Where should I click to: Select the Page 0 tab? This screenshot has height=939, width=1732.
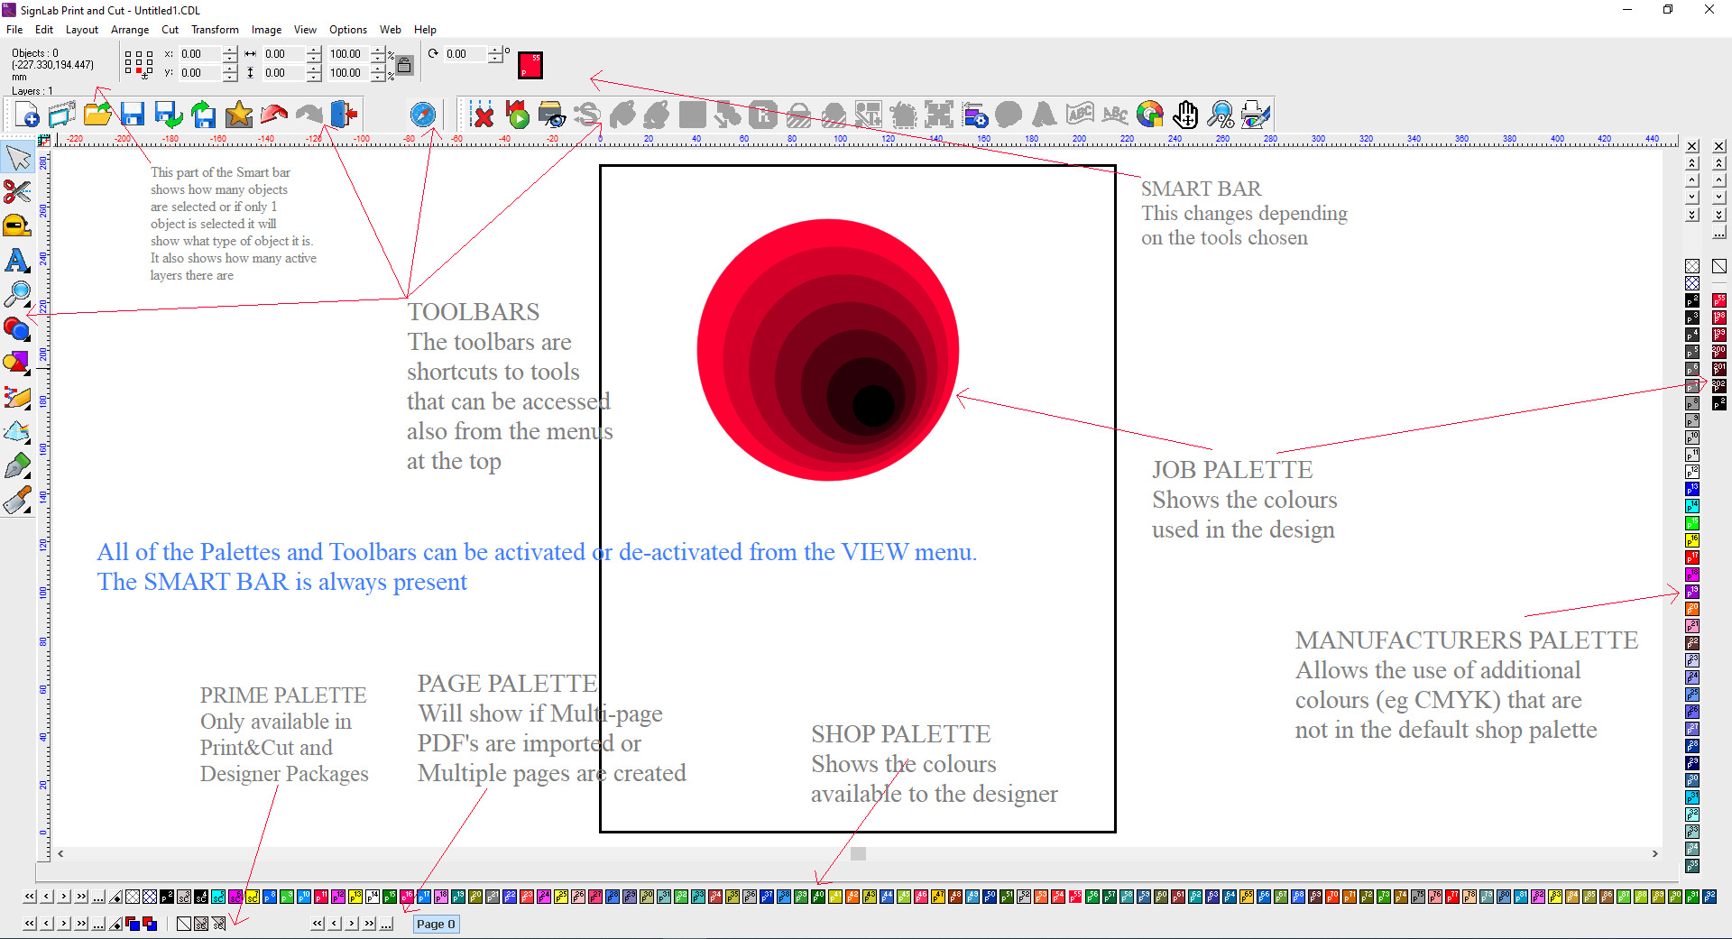point(436,925)
